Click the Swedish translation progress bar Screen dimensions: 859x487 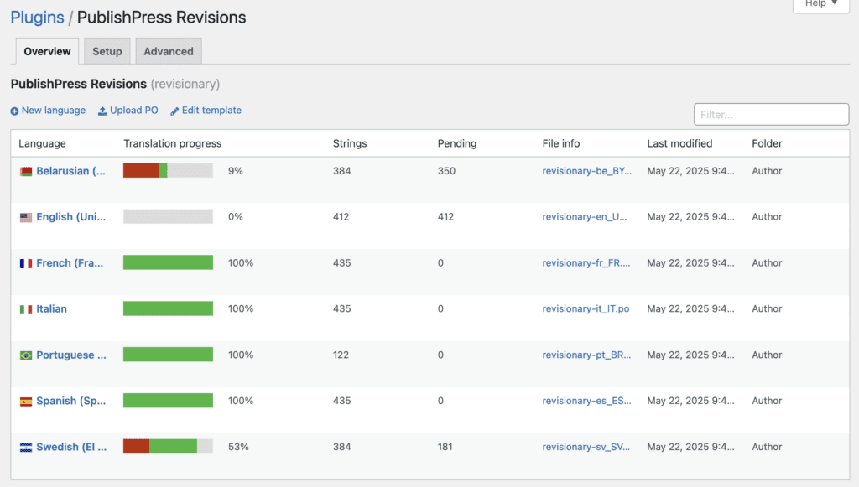coord(168,447)
